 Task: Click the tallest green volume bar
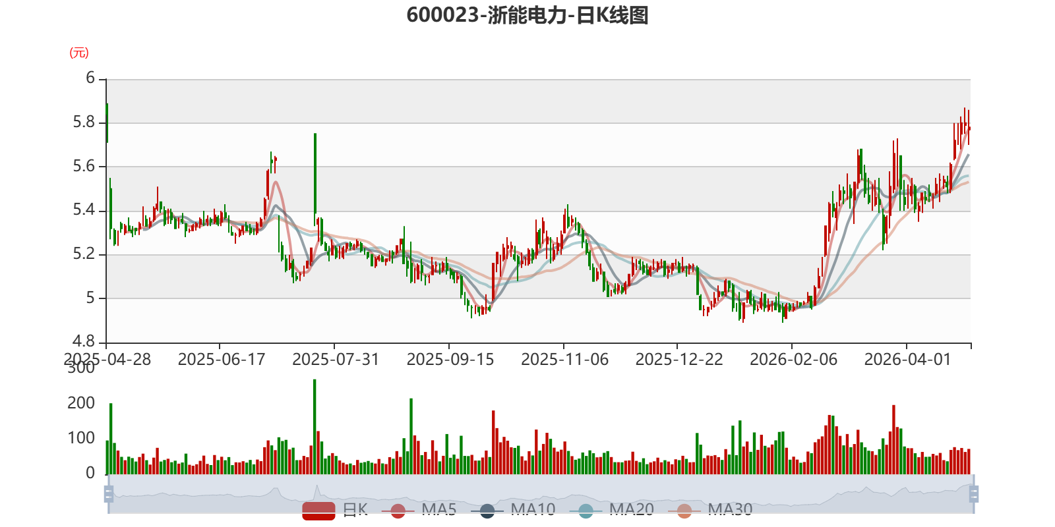315,427
